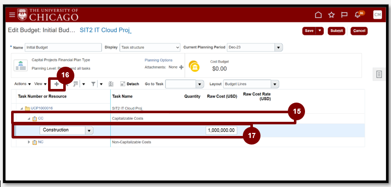Click the UCP1000016 folder icon
Screen dimensions: 391x187
coord(27,108)
